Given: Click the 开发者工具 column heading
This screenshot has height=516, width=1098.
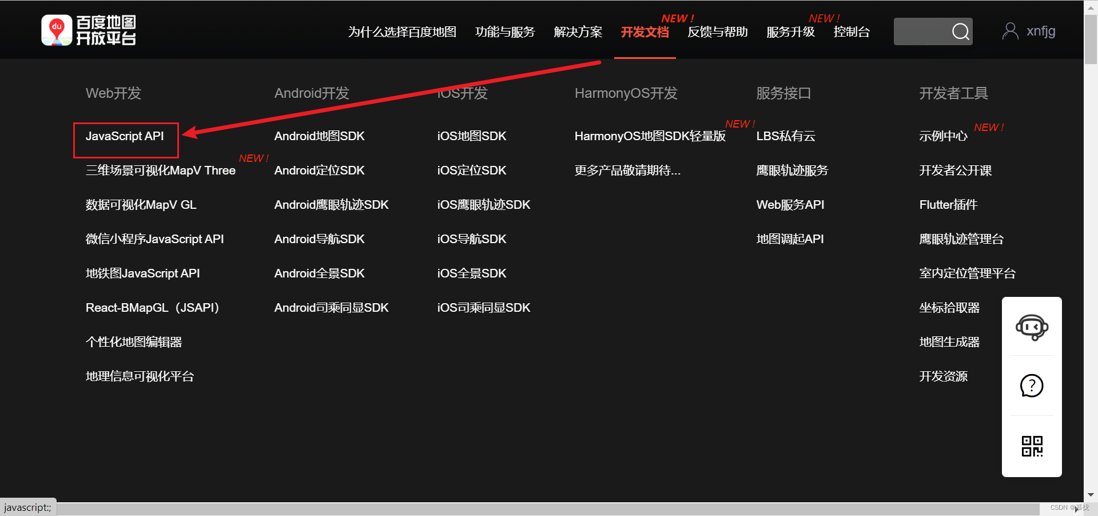Looking at the screenshot, I should click(x=954, y=93).
